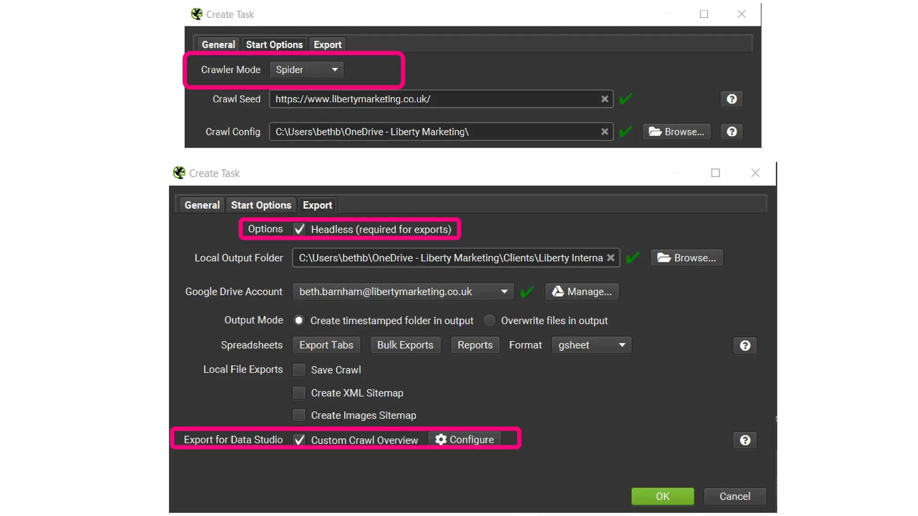The image size is (918, 516).
Task: Switch to Start Options tab in lower dialog
Action: [261, 205]
